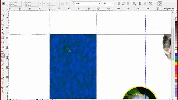The height and width of the screenshot is (100, 178).
Task: Select the Table tool
Action: [3, 60]
